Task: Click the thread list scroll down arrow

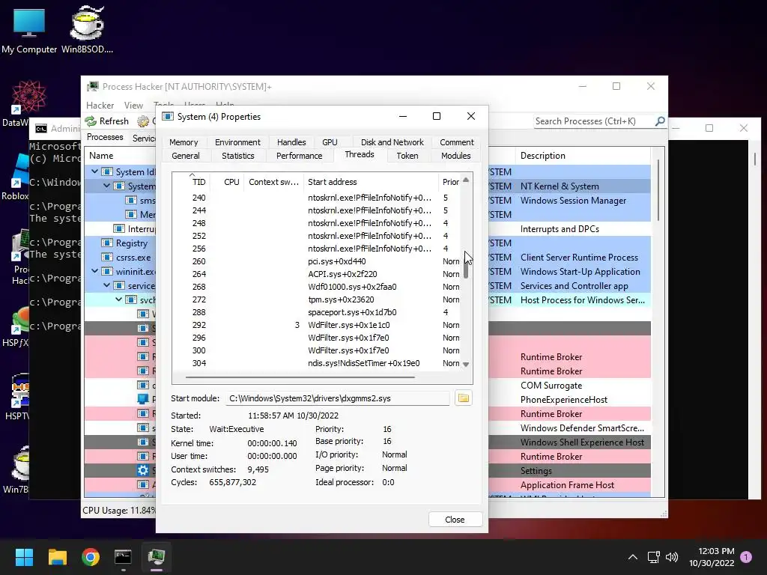Action: click(x=466, y=365)
